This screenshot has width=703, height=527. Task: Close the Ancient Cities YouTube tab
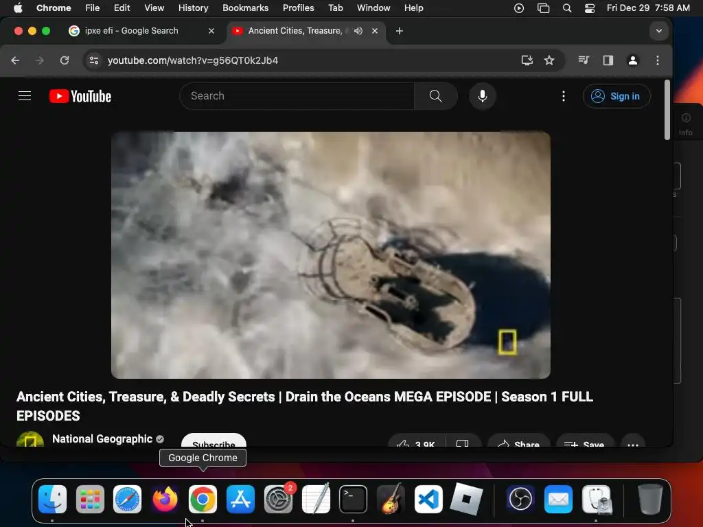pyautogui.click(x=375, y=30)
